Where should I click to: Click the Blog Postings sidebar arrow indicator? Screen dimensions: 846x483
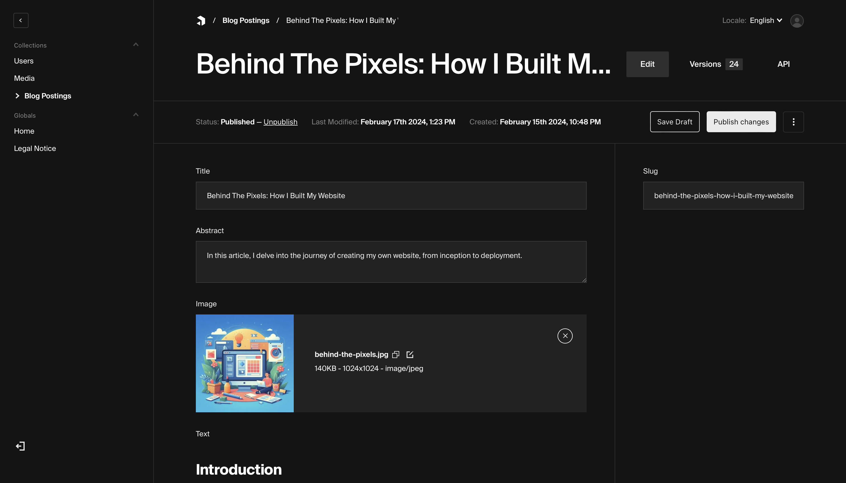point(17,96)
